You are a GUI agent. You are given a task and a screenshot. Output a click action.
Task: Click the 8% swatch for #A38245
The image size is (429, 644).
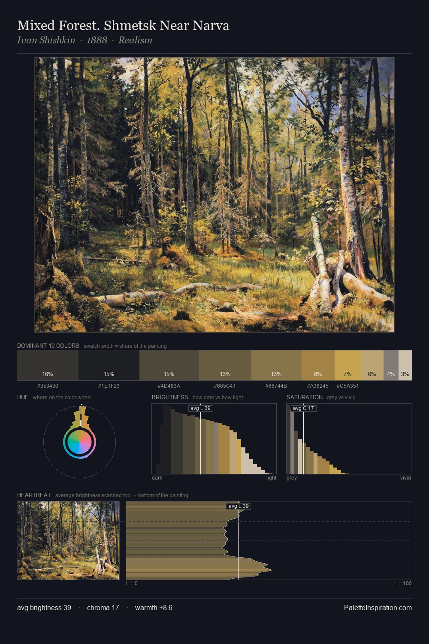pos(318,365)
